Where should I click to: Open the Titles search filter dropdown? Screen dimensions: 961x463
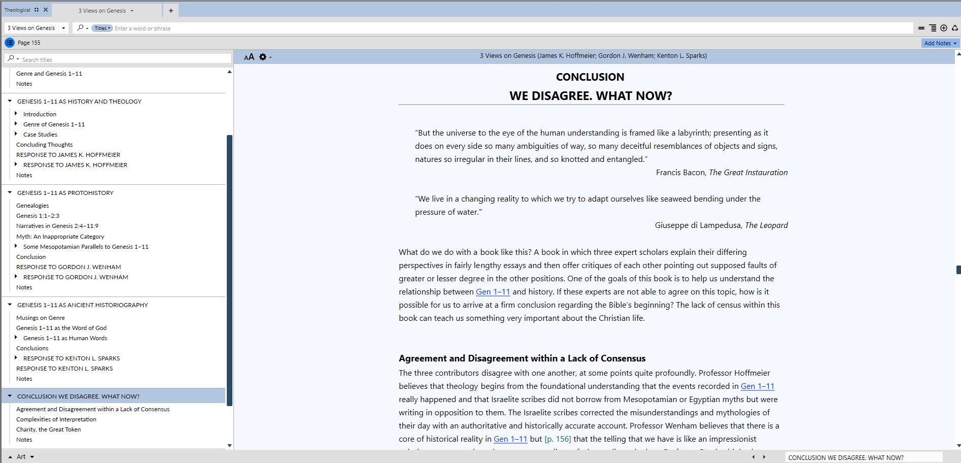click(102, 28)
